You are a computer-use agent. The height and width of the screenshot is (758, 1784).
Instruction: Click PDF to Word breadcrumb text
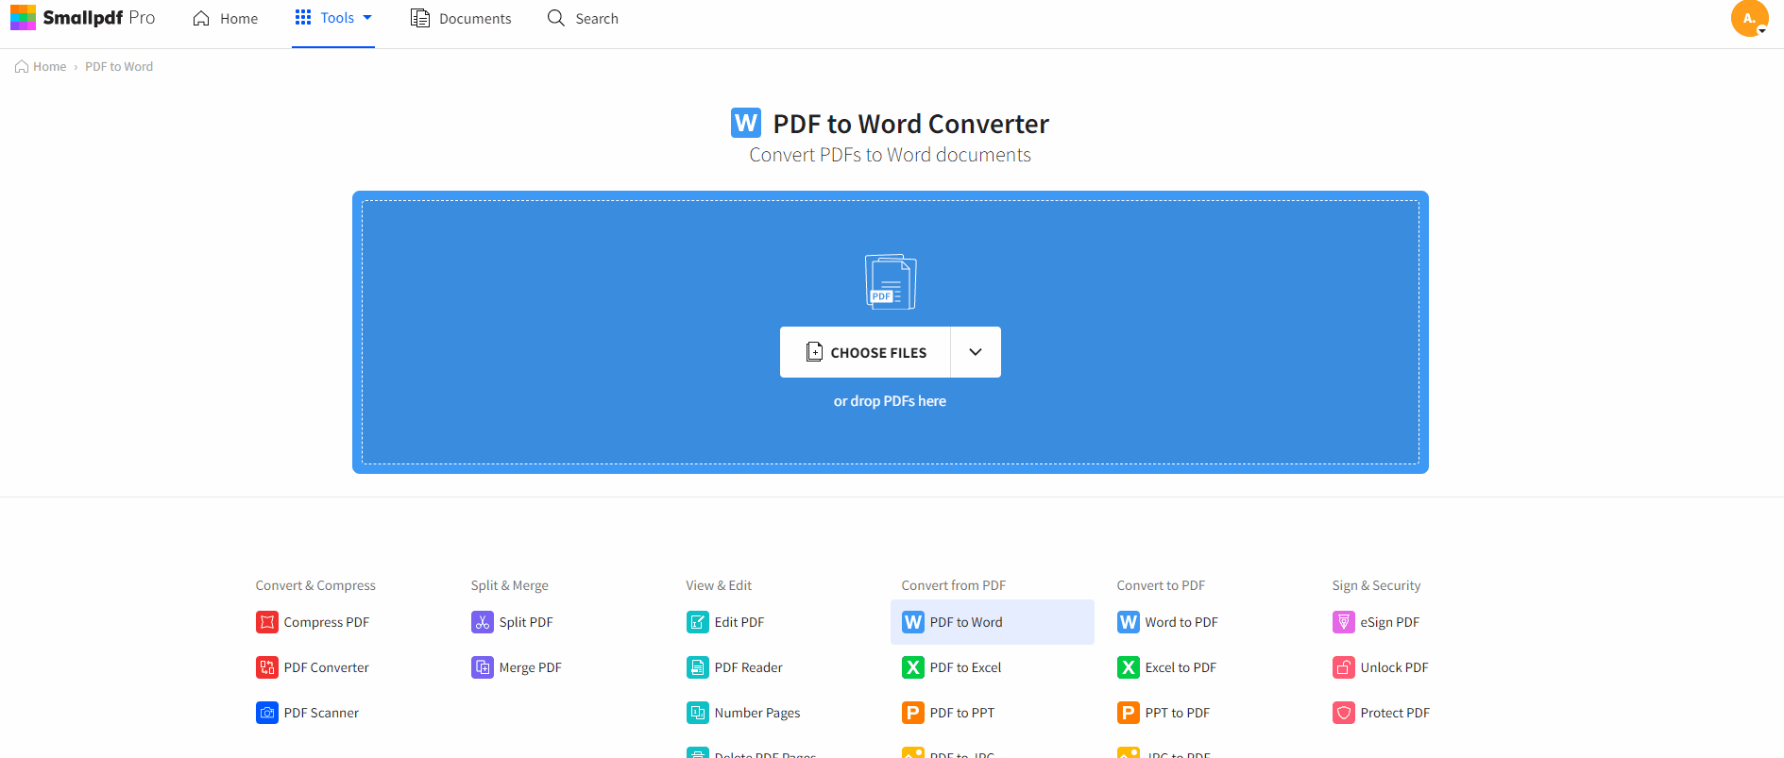pos(119,67)
